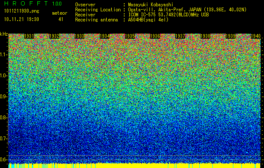Viewport: 264px width, 168px height.
Task: Click the file name 1011211930.png
Action: click(x=22, y=11)
